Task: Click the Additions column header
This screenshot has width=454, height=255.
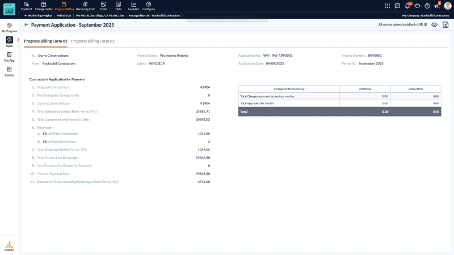Action: pyautogui.click(x=365, y=89)
